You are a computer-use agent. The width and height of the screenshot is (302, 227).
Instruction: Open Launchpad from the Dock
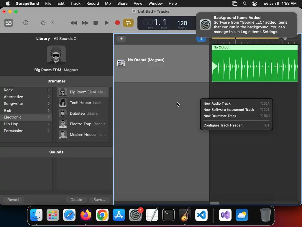click(x=53, y=215)
